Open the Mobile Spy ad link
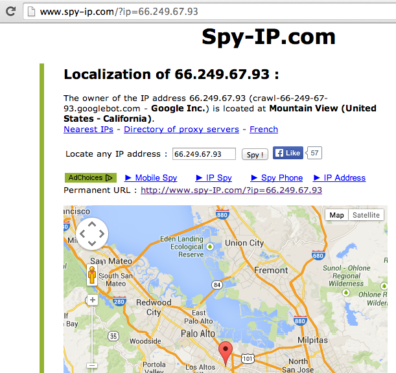 point(151,177)
